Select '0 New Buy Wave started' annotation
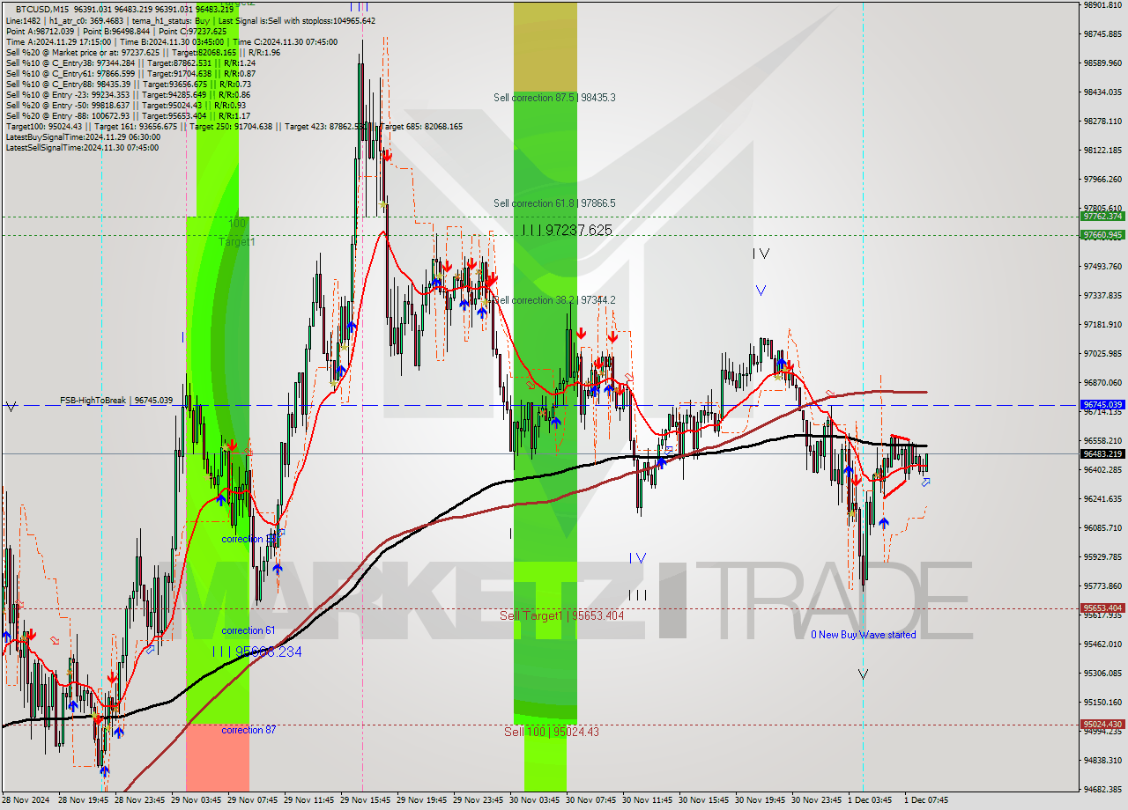The image size is (1128, 810). [864, 635]
